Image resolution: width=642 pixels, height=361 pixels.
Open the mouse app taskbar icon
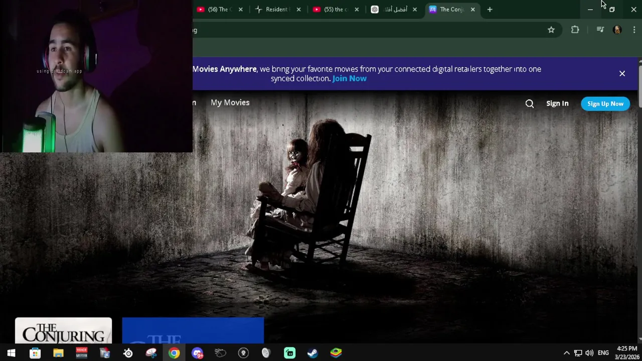point(220,353)
